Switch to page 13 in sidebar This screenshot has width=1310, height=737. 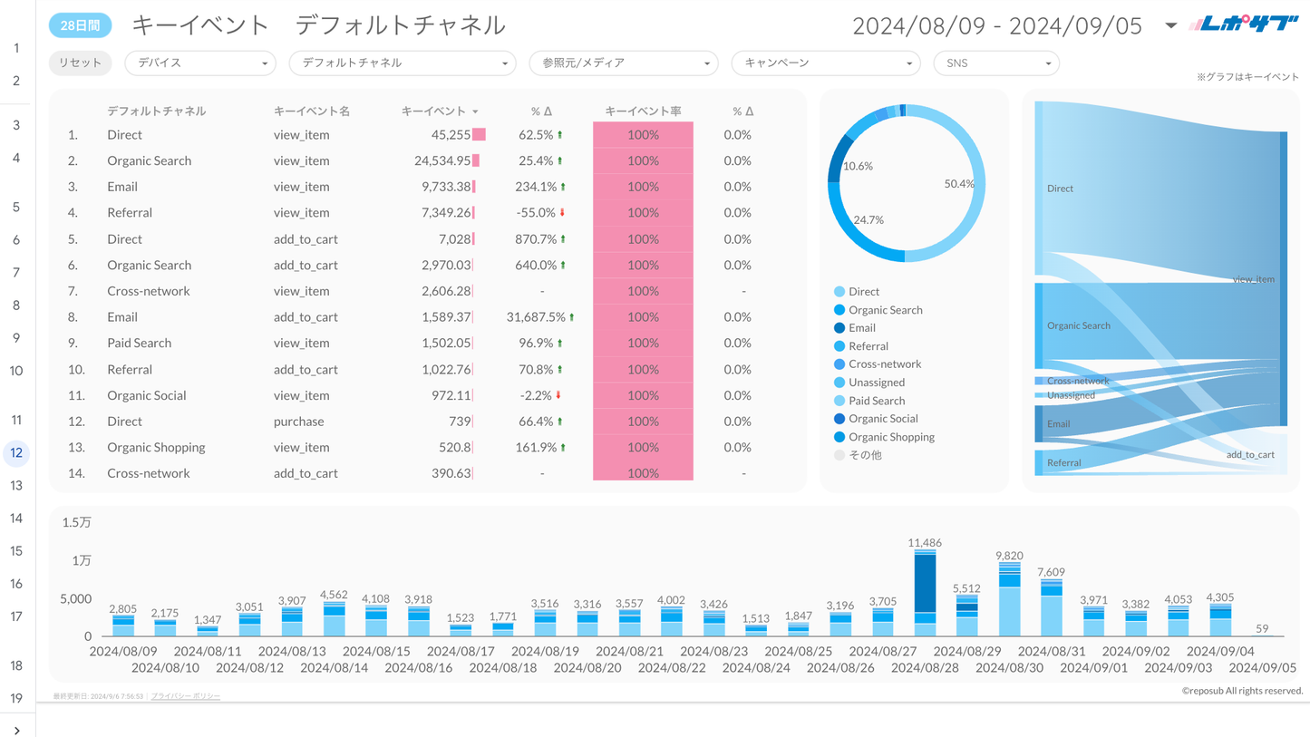pos(16,486)
